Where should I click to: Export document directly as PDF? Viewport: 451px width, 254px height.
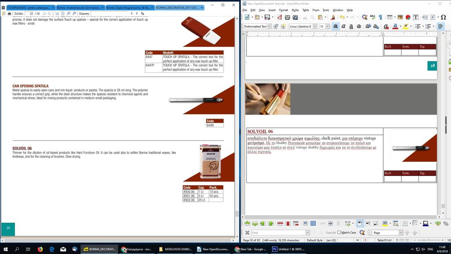280,18
